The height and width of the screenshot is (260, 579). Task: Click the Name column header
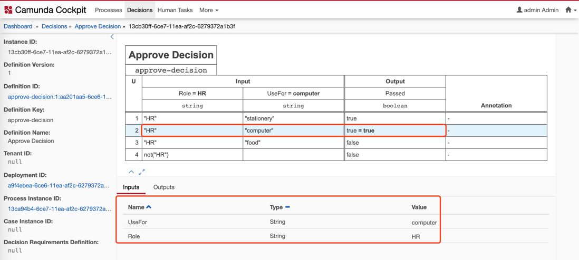coord(136,207)
